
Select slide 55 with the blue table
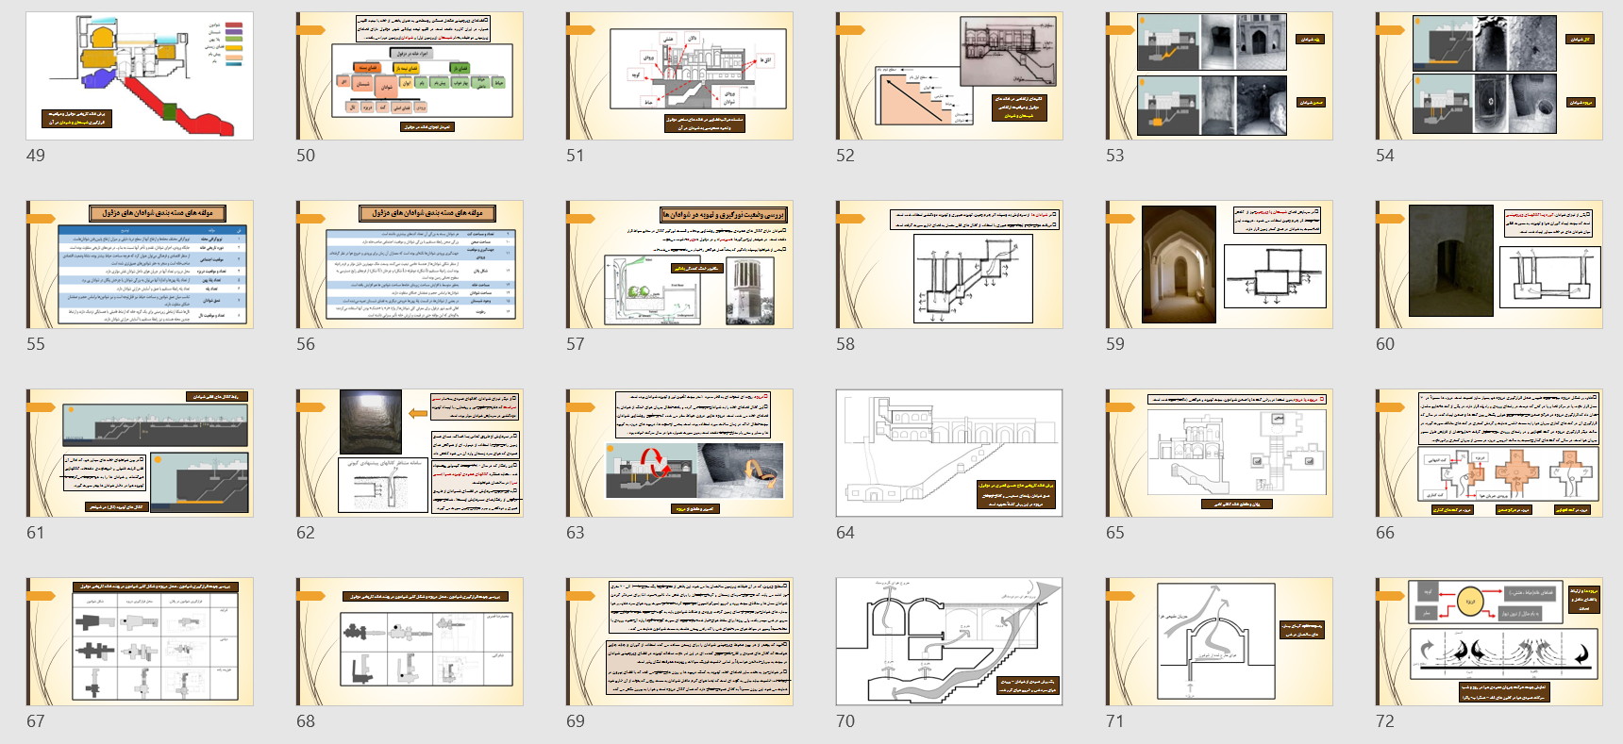[140, 265]
